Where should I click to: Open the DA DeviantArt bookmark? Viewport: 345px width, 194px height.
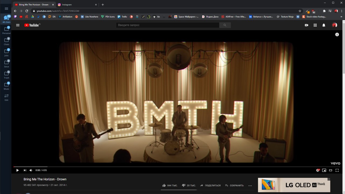52,17
